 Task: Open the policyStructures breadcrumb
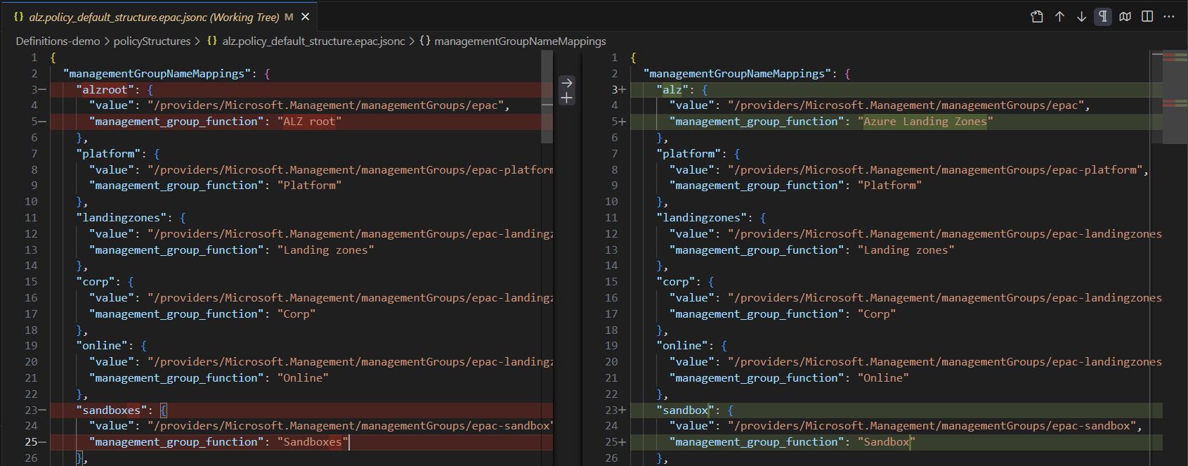pyautogui.click(x=152, y=41)
